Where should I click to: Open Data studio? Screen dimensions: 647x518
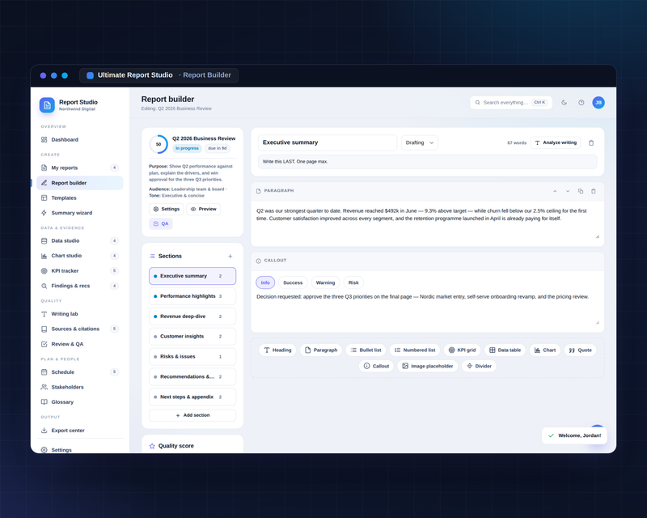pos(79,241)
